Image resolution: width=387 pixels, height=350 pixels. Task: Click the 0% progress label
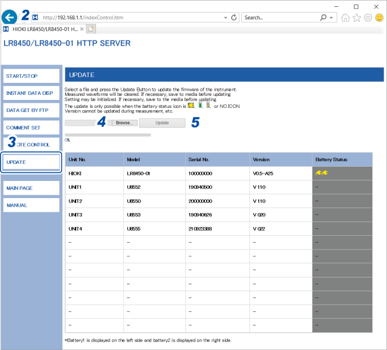pos(67,140)
